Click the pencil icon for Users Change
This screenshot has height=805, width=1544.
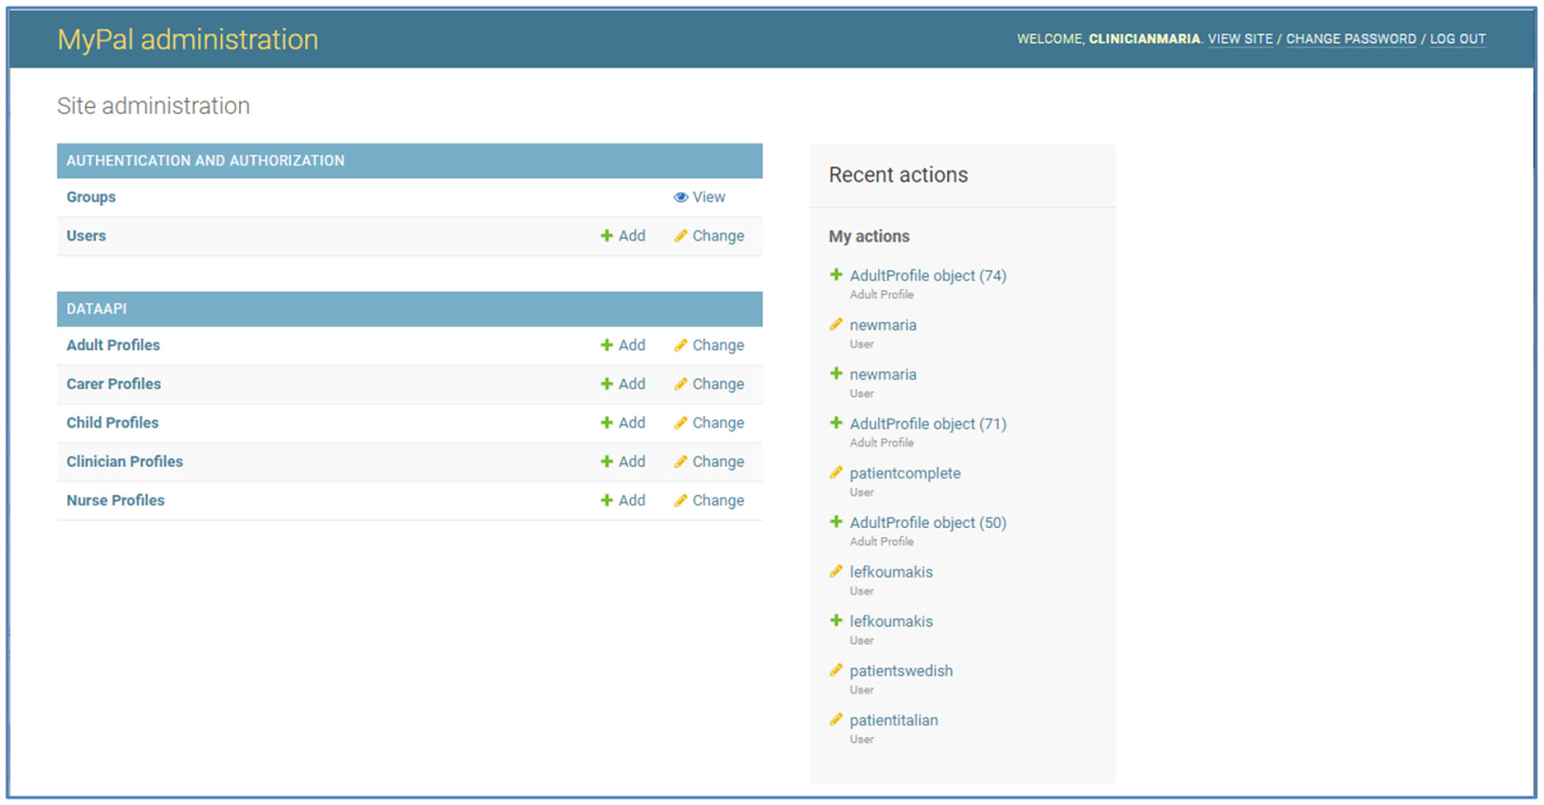coord(681,236)
